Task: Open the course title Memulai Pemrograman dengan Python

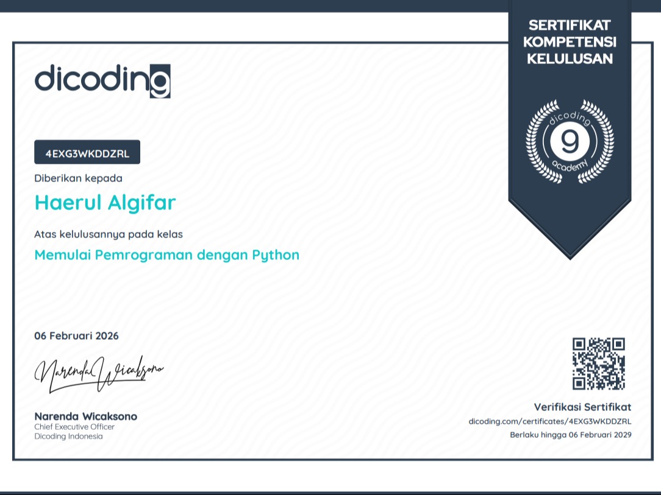Action: click(166, 255)
